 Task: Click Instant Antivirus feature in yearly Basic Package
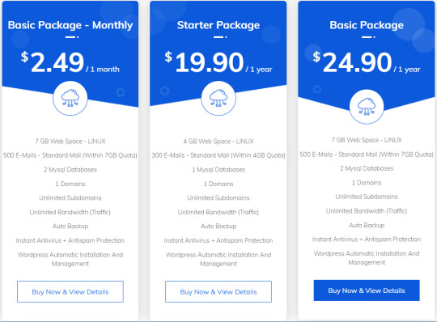coord(367,239)
